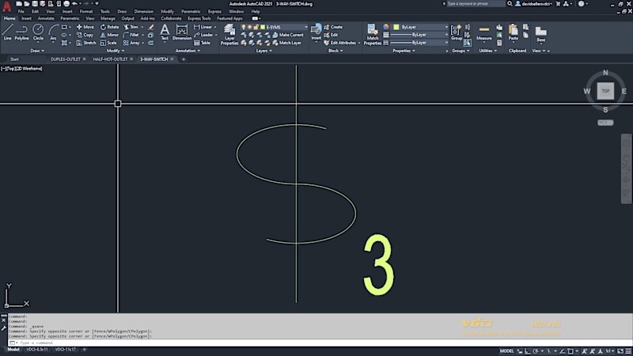Click the Plot printer icon in quick access toolbar

pos(66,4)
